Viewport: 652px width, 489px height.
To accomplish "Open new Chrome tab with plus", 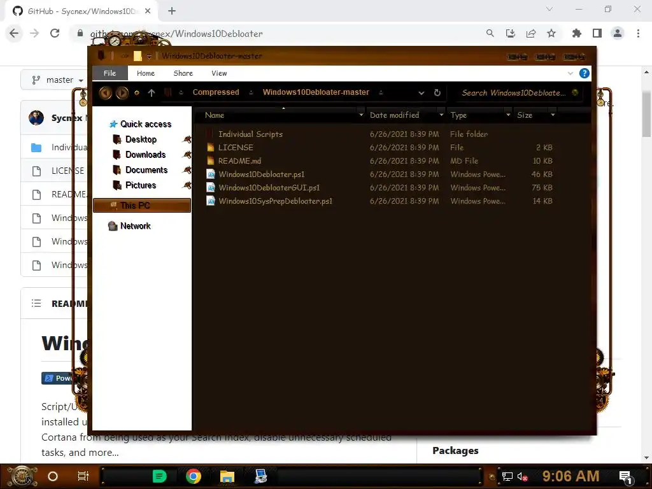I will 172,11.
